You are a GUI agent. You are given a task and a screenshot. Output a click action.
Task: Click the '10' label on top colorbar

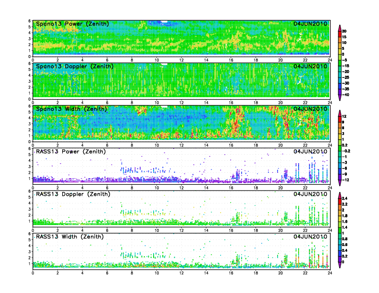pyautogui.click(x=344, y=43)
